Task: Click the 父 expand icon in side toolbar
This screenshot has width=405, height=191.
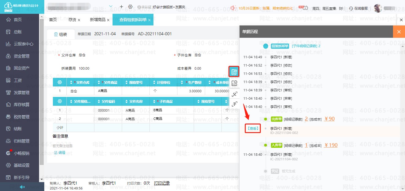Action: point(234,94)
